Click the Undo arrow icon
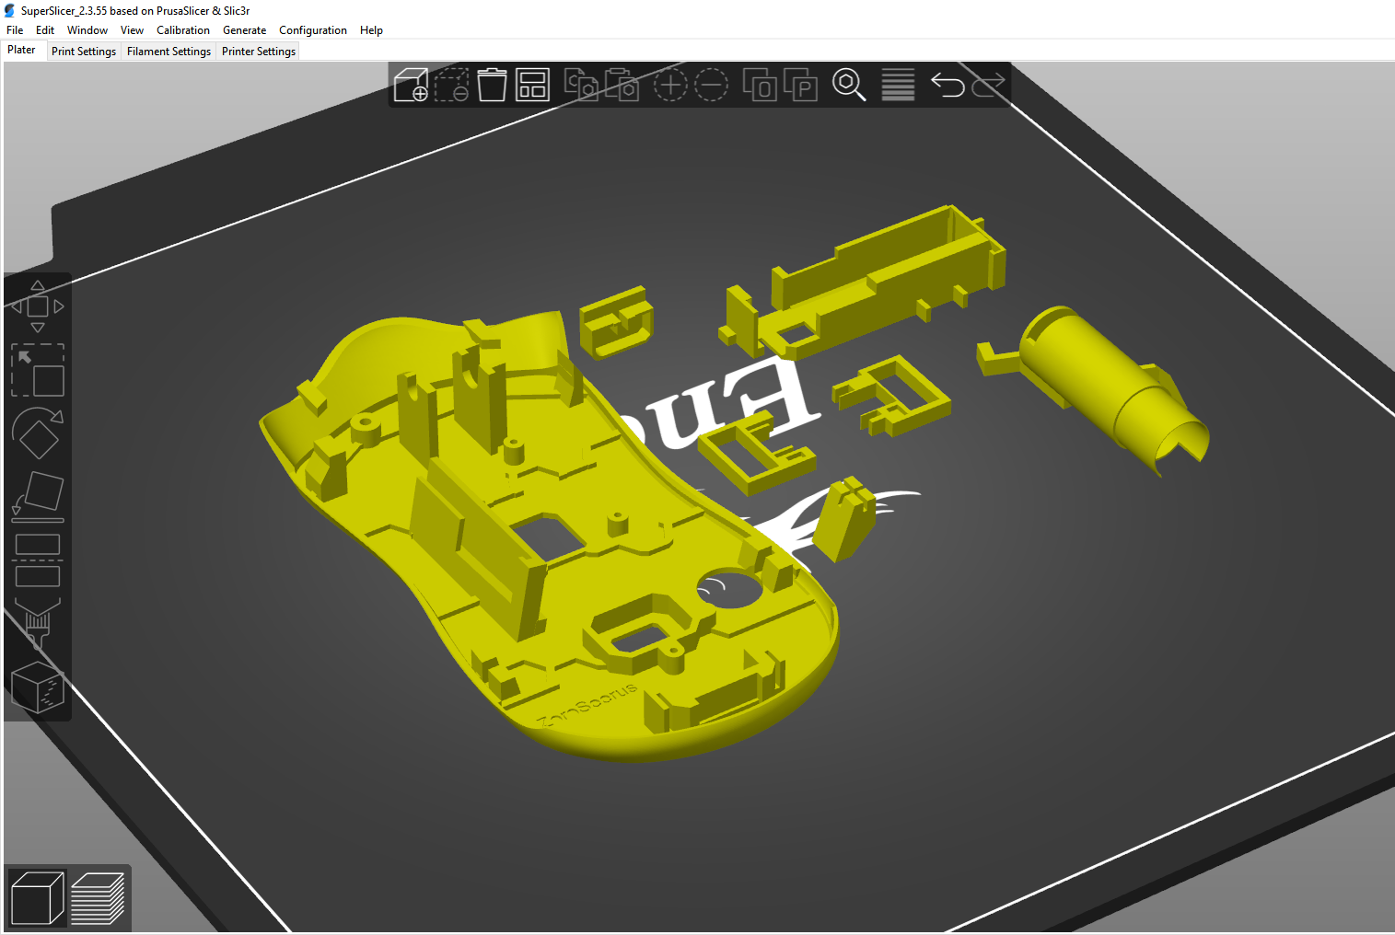The image size is (1395, 935). 947,85
